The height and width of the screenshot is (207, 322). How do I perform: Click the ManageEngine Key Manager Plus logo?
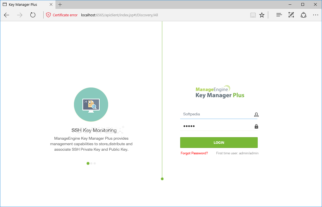[x=220, y=92]
